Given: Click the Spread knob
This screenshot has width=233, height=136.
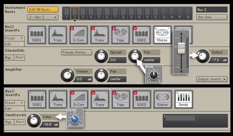Looking at the screenshot, I should [101, 56].
